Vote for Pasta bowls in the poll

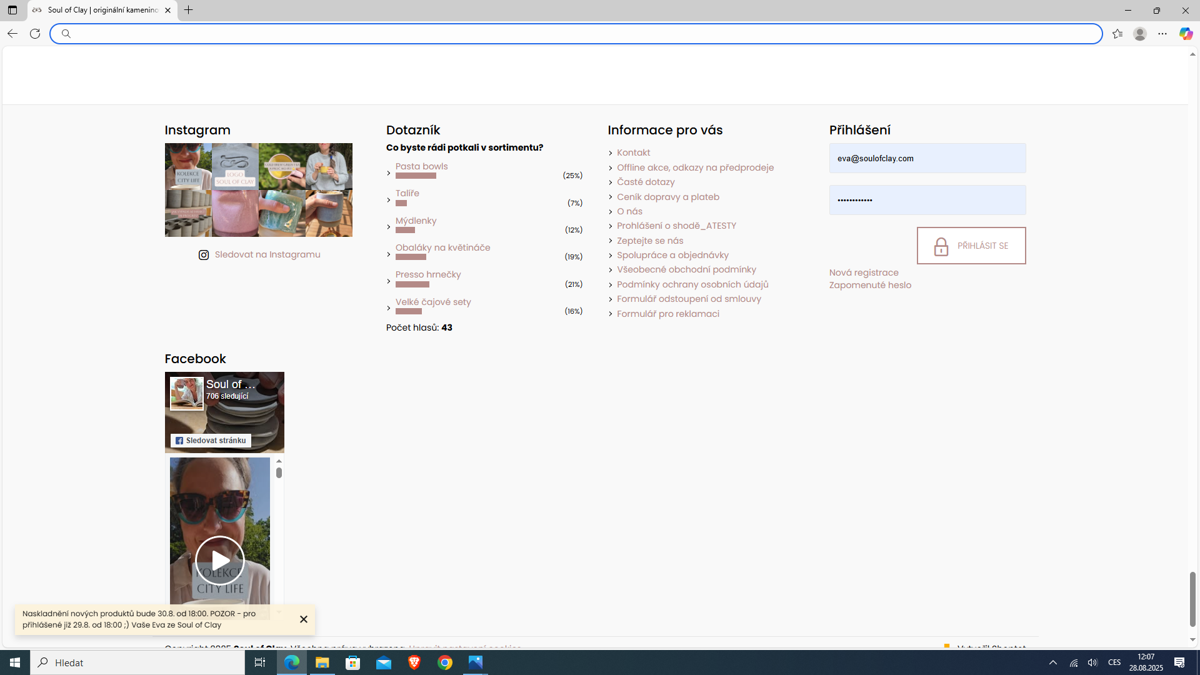pos(421,166)
